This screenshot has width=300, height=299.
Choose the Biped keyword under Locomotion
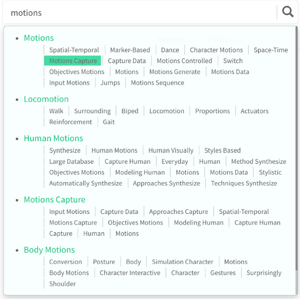[130, 111]
